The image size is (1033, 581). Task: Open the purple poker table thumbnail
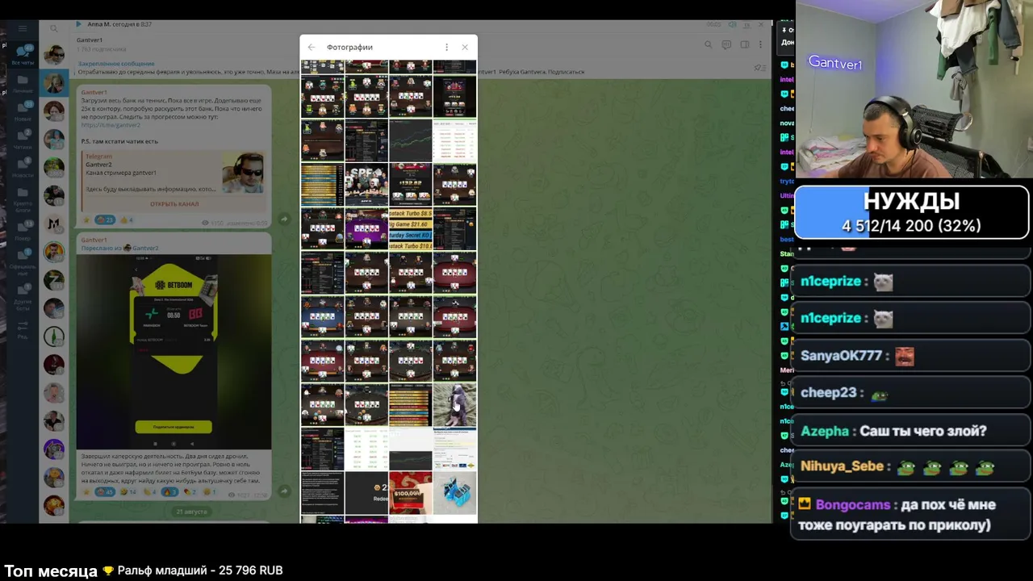click(x=366, y=229)
